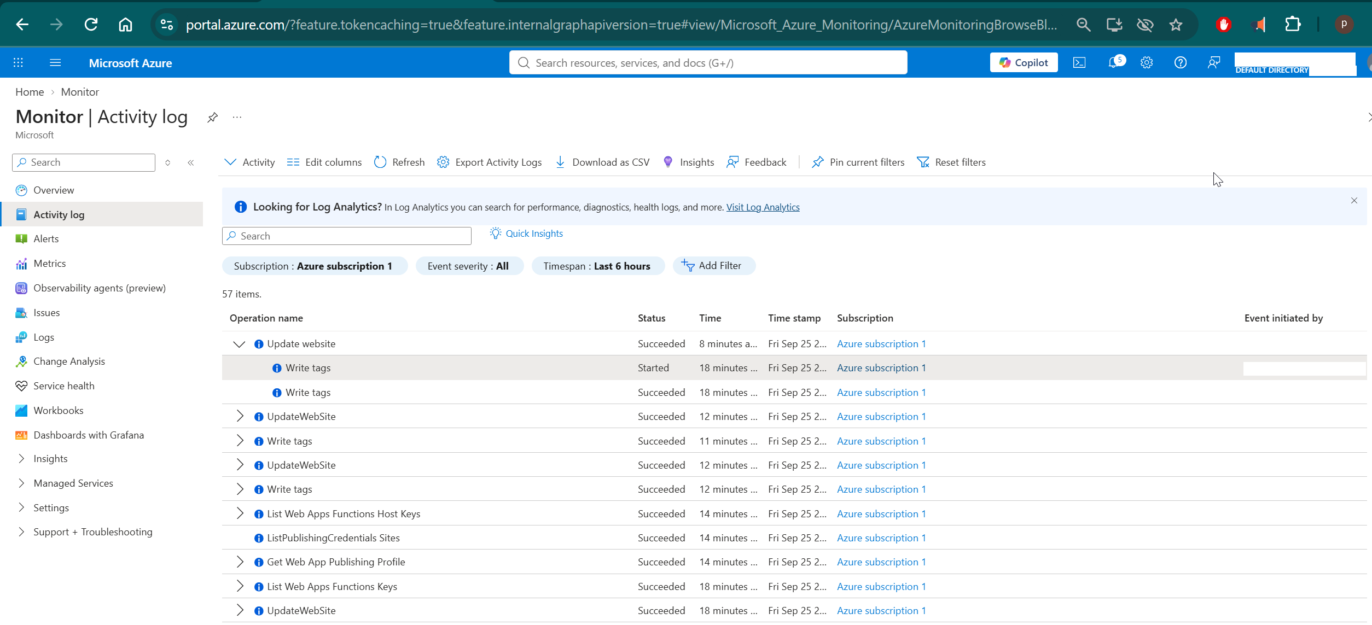Click the global Search resources box
The image size is (1372, 625).
[x=708, y=63]
